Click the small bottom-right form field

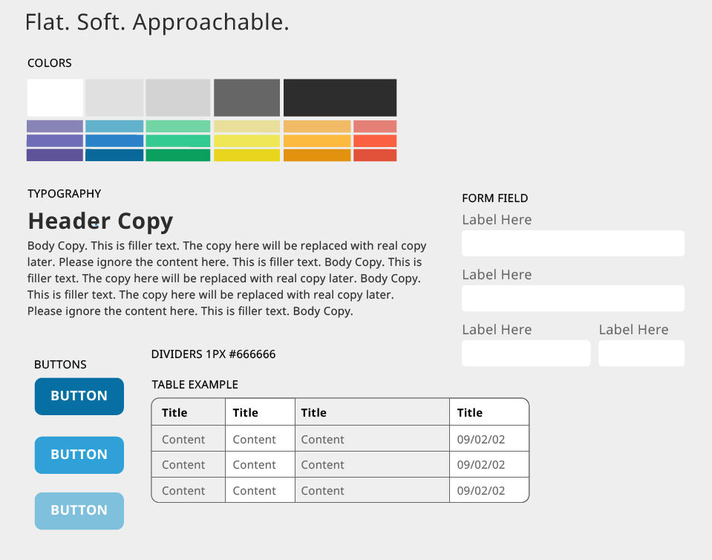tap(641, 353)
